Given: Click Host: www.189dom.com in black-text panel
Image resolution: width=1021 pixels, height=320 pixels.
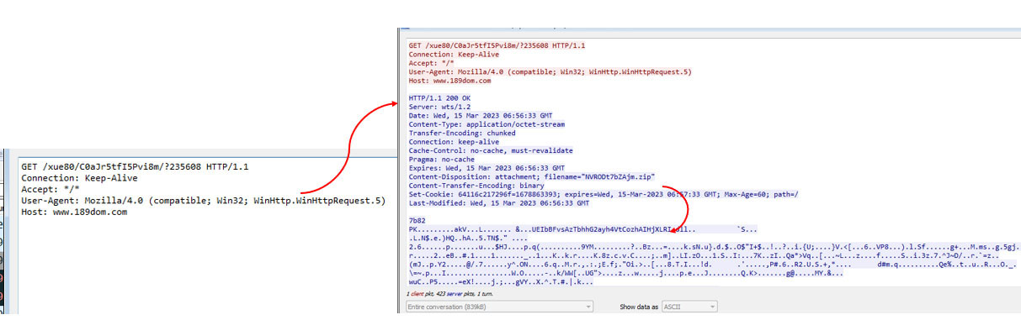Looking at the screenshot, I should pyautogui.click(x=74, y=212).
